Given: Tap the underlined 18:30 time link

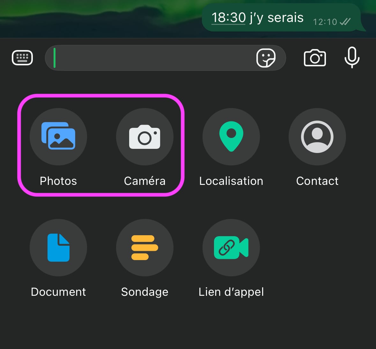Looking at the screenshot, I should click(228, 18).
